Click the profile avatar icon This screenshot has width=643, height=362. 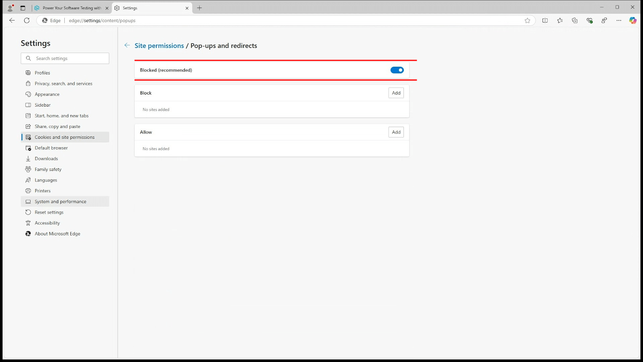click(10, 8)
